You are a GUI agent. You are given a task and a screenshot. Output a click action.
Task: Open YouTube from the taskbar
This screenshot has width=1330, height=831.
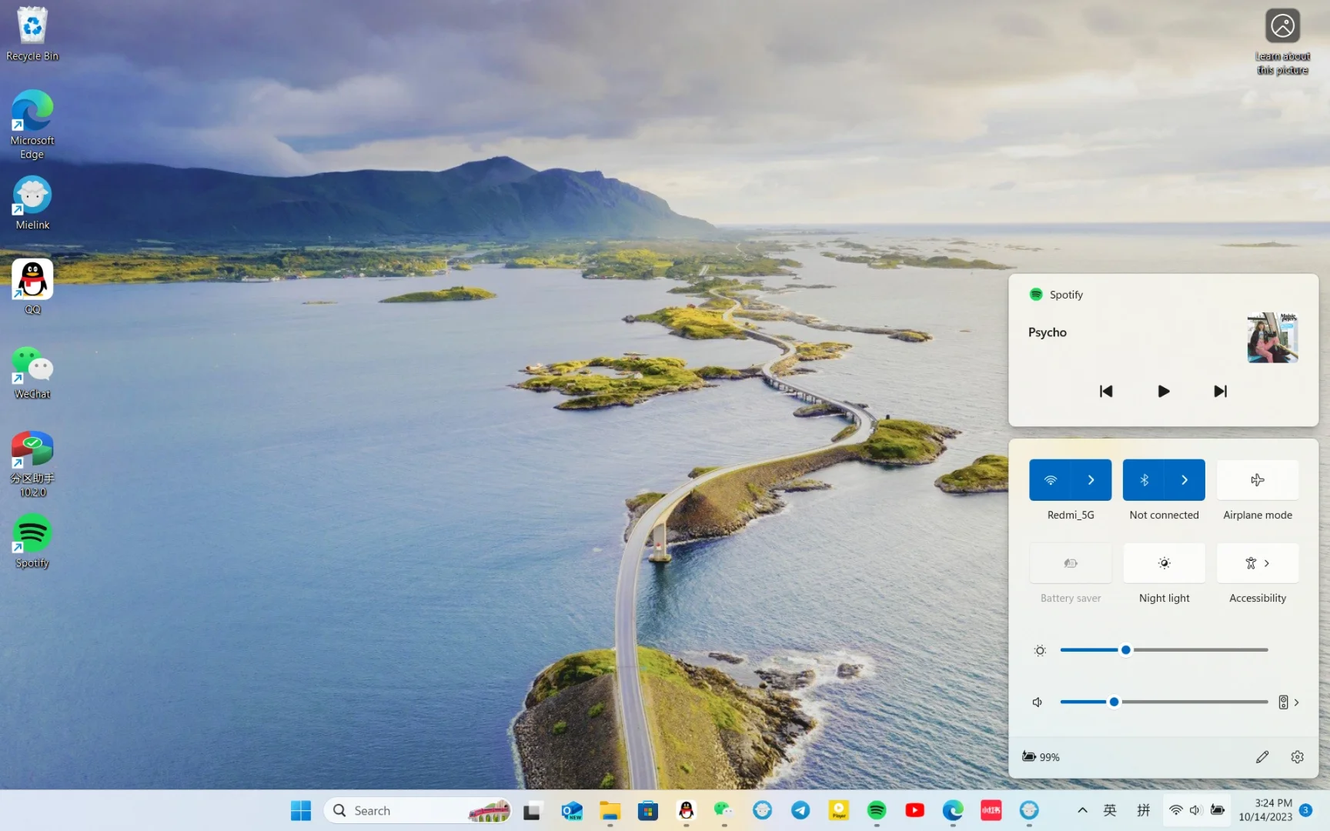click(914, 810)
